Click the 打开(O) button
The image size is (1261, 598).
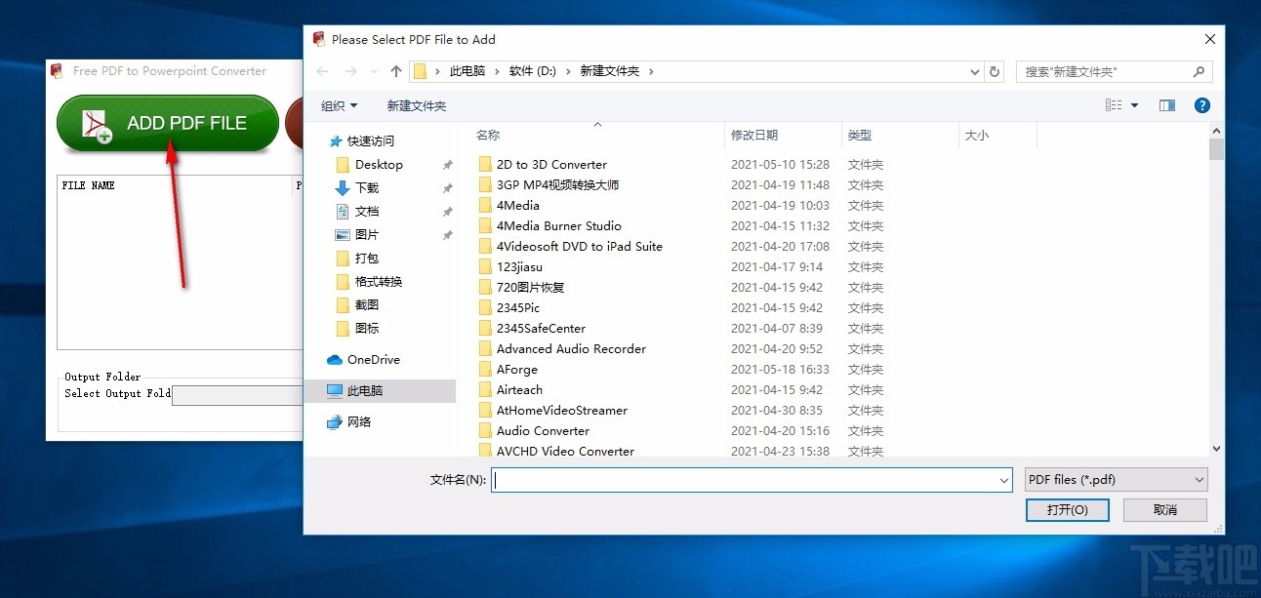[1067, 509]
